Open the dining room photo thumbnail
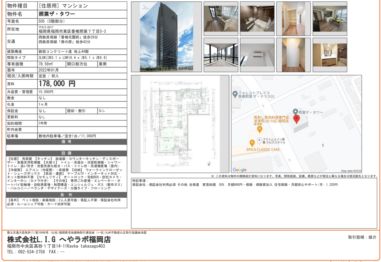 [330, 19]
